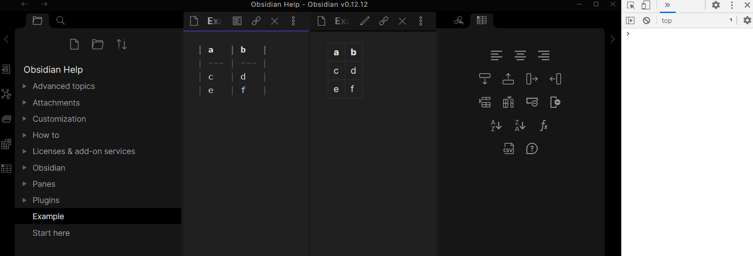The image size is (753, 256).
Task: Export the table as CSV
Action: tap(508, 149)
